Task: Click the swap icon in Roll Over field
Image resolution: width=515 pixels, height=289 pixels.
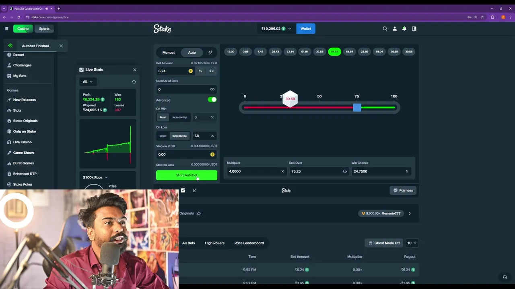Action: (x=344, y=171)
